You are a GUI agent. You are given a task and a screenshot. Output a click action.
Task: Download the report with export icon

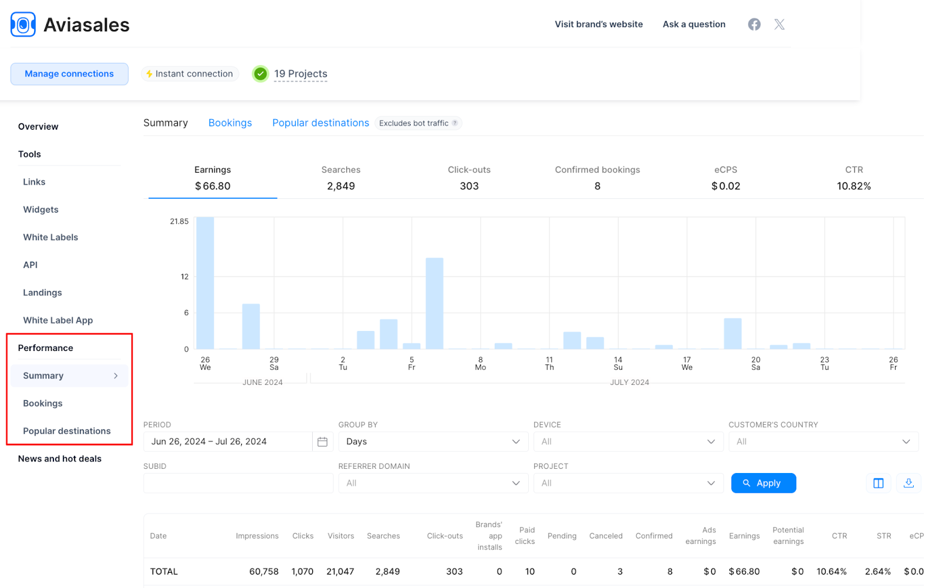tap(908, 483)
